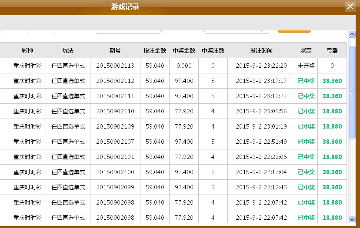Click the scrollbar up arrow
The width and height of the screenshot is (360, 228).
352,34
